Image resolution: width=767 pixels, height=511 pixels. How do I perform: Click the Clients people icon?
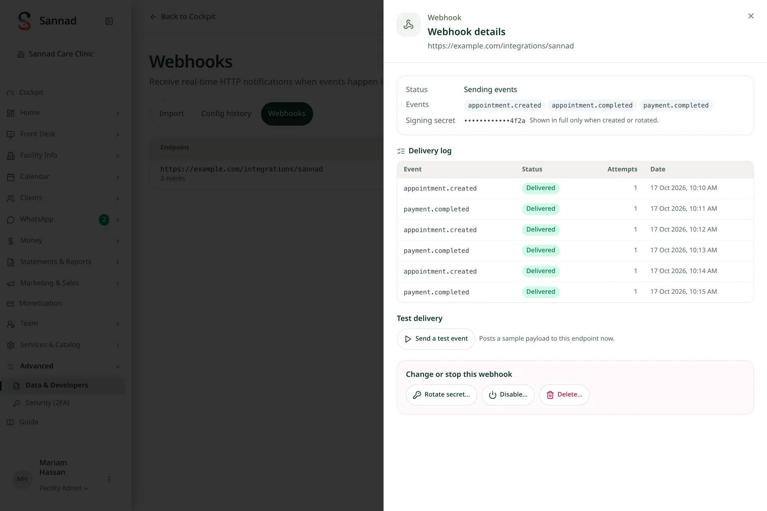coord(11,198)
